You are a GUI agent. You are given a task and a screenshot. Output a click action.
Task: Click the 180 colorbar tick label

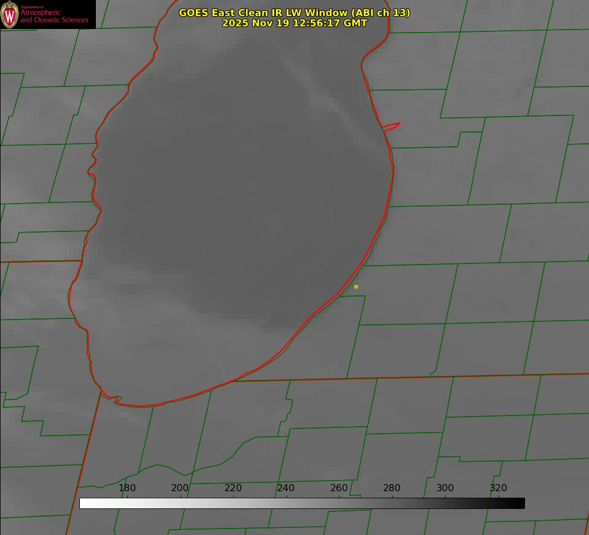[x=127, y=488]
